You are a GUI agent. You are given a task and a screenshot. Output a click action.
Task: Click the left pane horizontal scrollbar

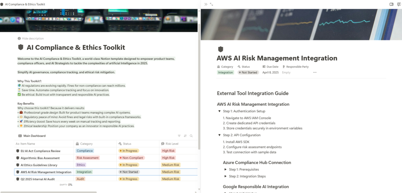pos(48,192)
